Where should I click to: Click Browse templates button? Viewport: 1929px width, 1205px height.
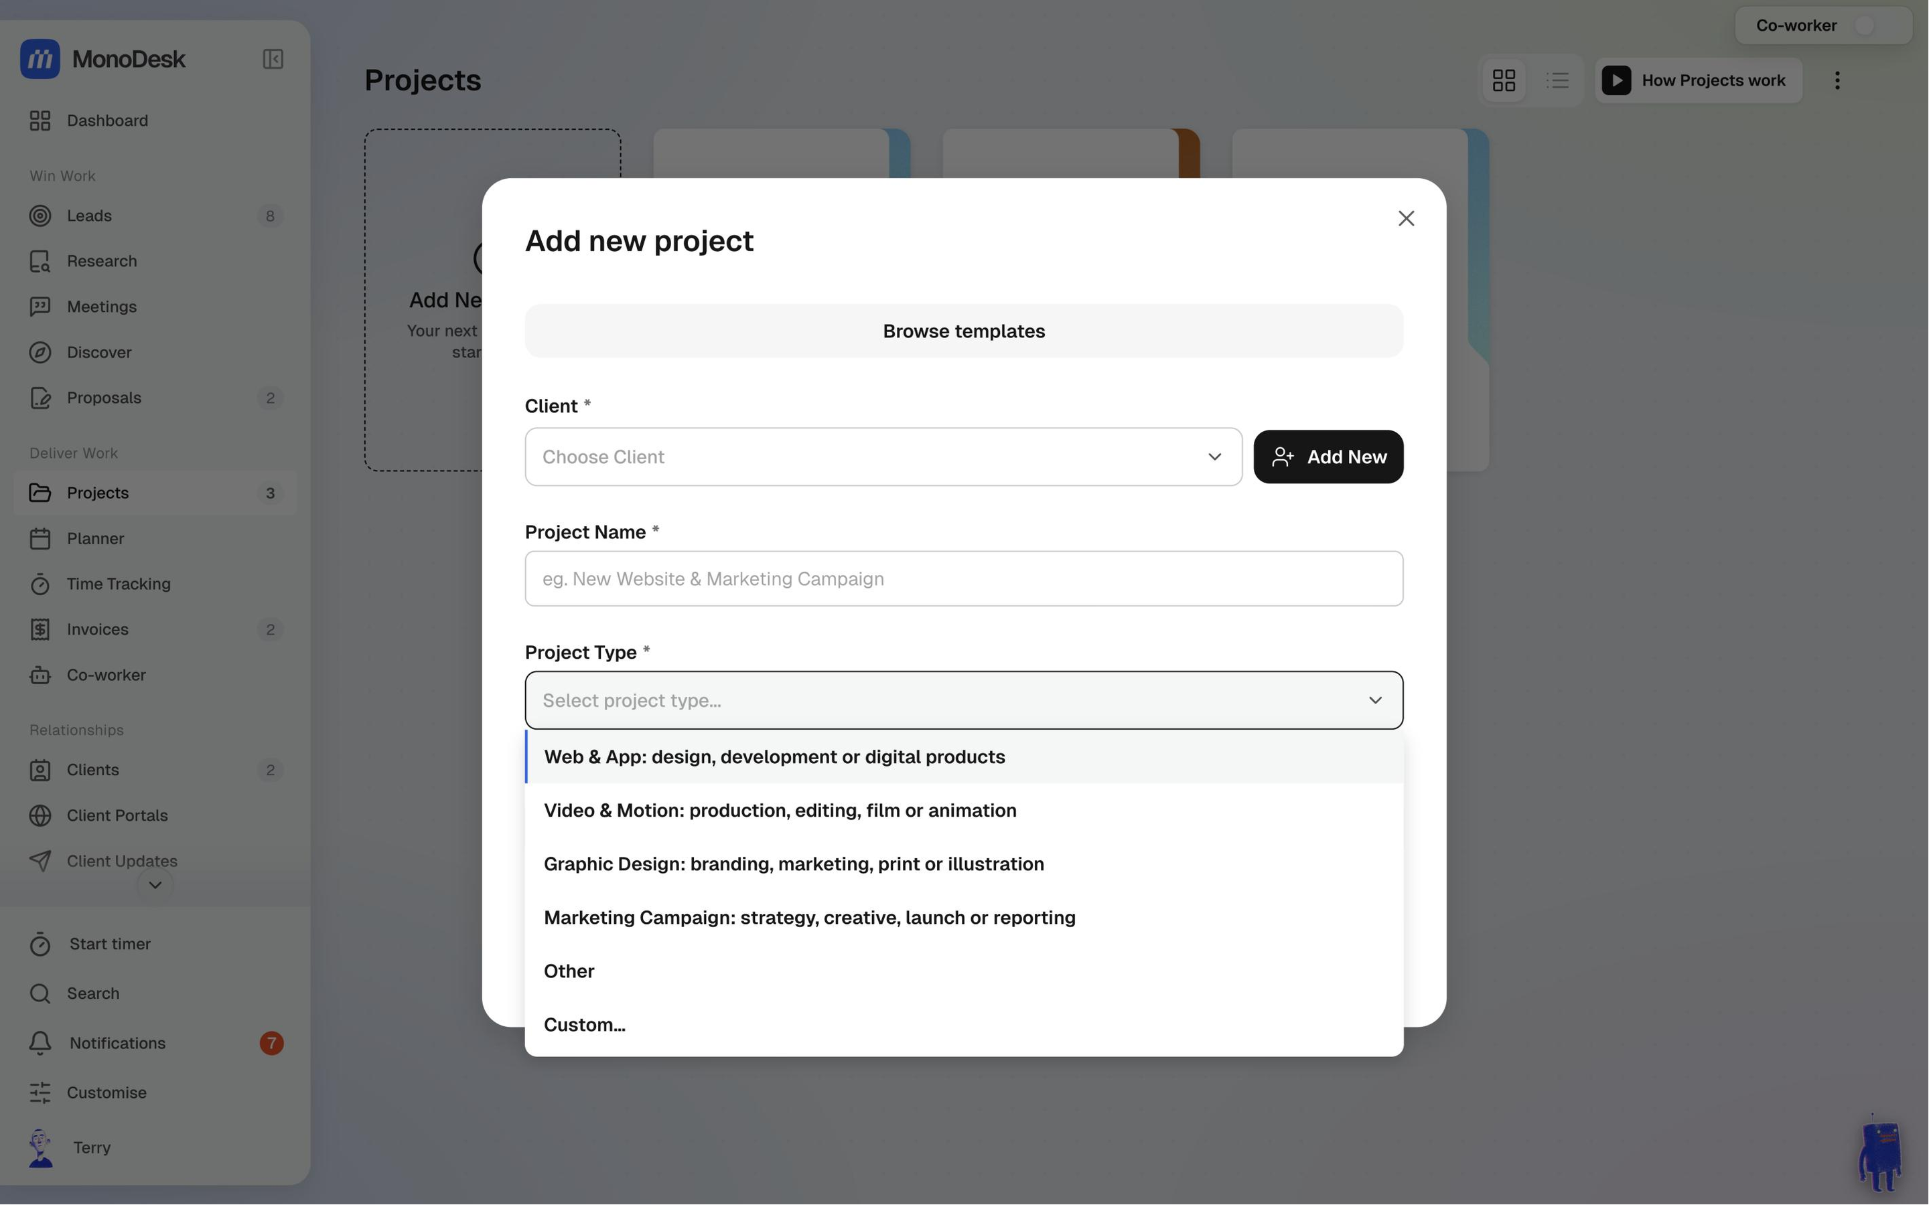click(x=964, y=331)
